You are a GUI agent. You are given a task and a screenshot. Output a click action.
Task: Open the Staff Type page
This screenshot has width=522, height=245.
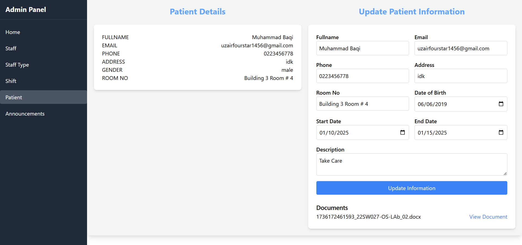point(17,65)
